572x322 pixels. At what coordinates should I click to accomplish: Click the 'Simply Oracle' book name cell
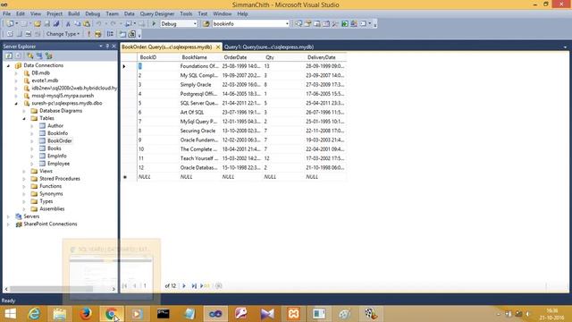point(200,85)
